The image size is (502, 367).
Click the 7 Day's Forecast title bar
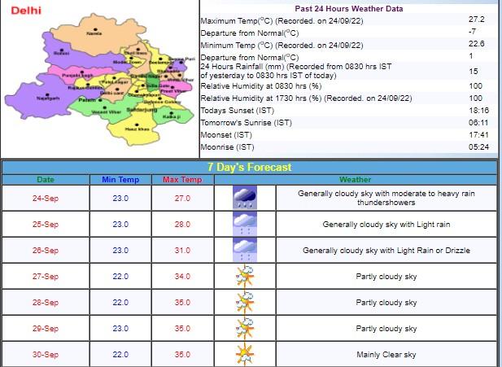[249, 167]
